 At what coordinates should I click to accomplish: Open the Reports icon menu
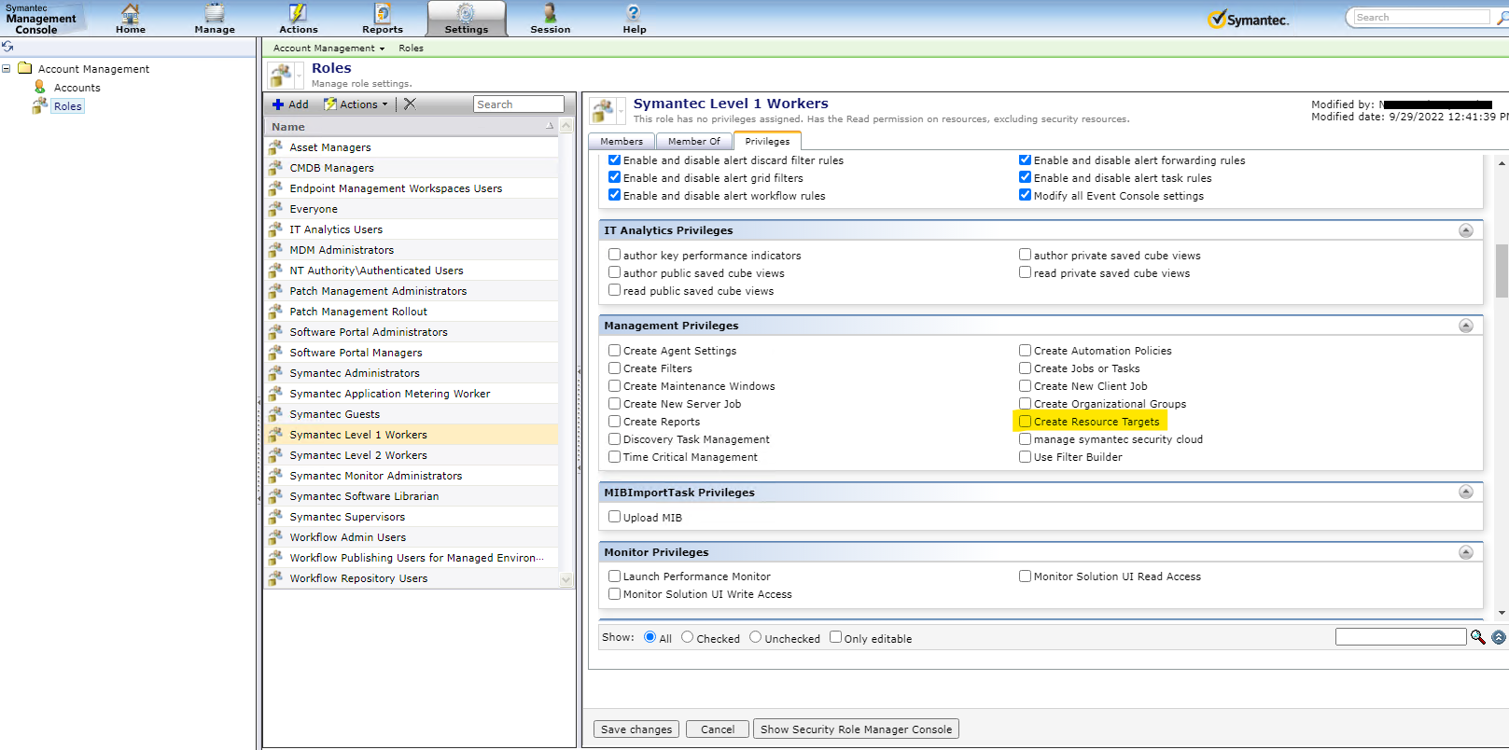(x=383, y=18)
